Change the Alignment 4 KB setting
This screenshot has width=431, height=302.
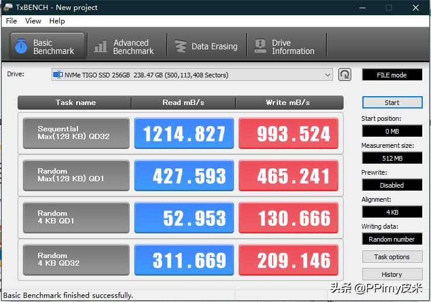[392, 212]
